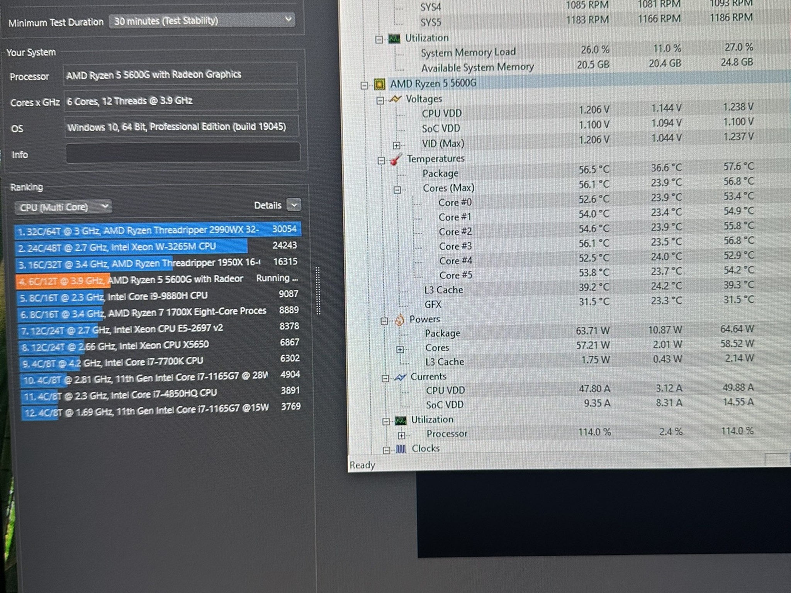
Task: Open the CPU (Multi Core) ranking selector
Action: [x=63, y=207]
